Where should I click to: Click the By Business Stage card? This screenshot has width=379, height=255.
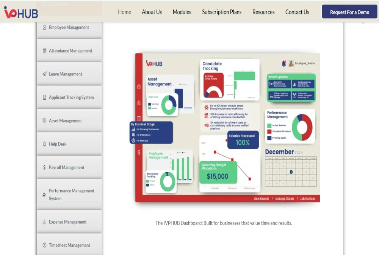pos(151,133)
